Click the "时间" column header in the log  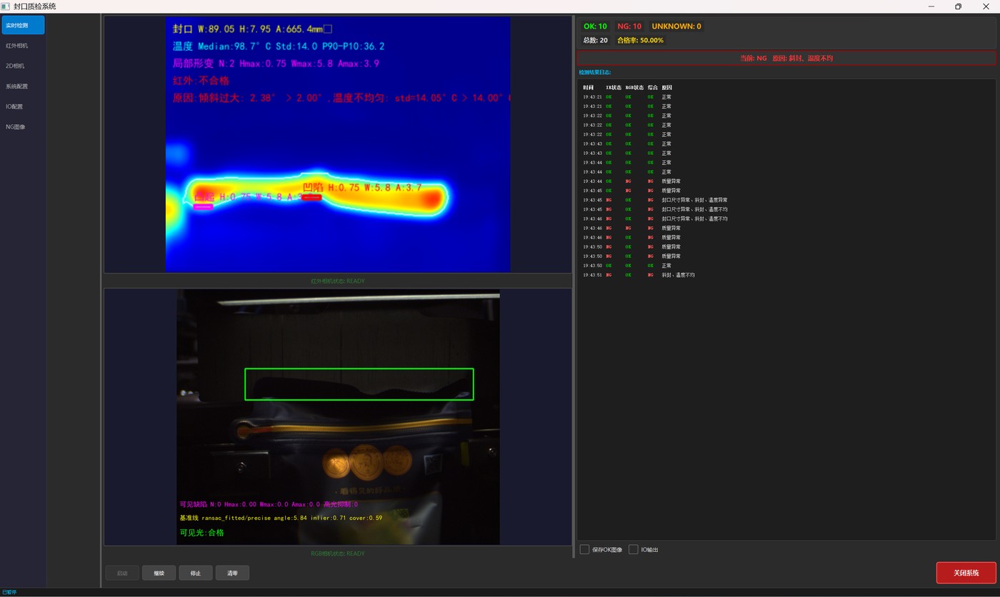click(x=588, y=87)
